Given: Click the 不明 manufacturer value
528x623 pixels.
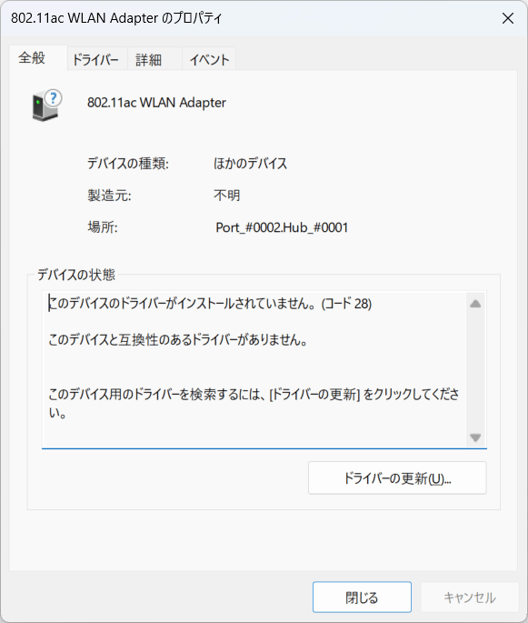Looking at the screenshot, I should point(226,195).
